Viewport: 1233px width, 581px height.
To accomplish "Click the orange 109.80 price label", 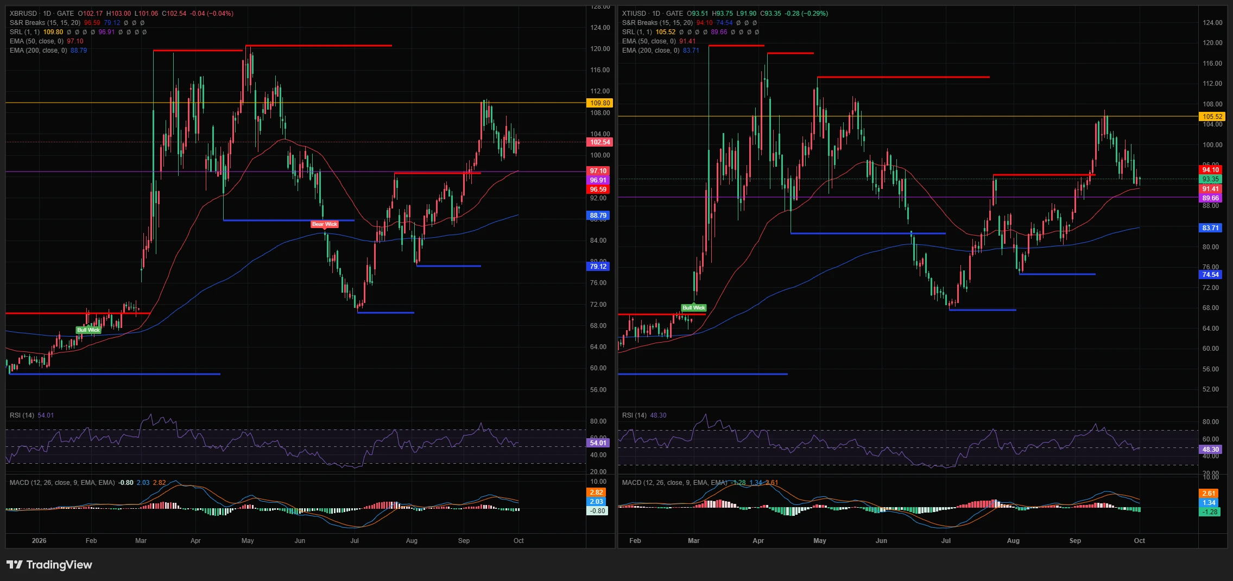I will [600, 103].
